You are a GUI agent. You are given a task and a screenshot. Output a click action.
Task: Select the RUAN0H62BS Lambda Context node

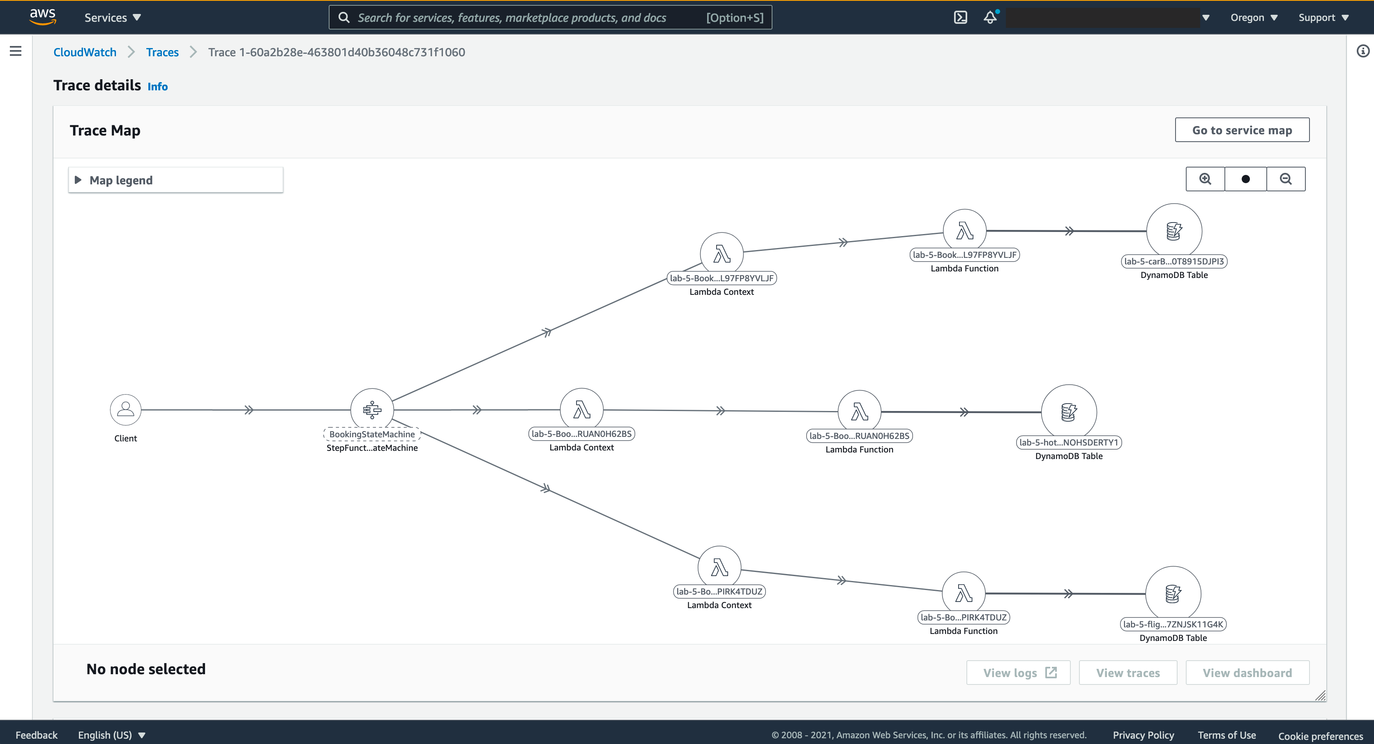click(581, 410)
